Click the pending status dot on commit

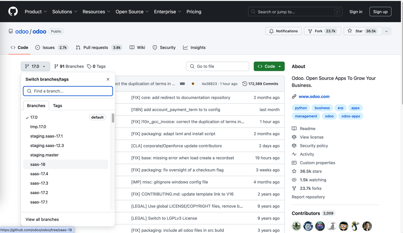[193, 84]
